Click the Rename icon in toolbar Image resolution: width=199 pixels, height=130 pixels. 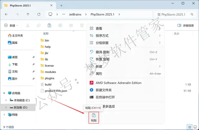pos(60,25)
